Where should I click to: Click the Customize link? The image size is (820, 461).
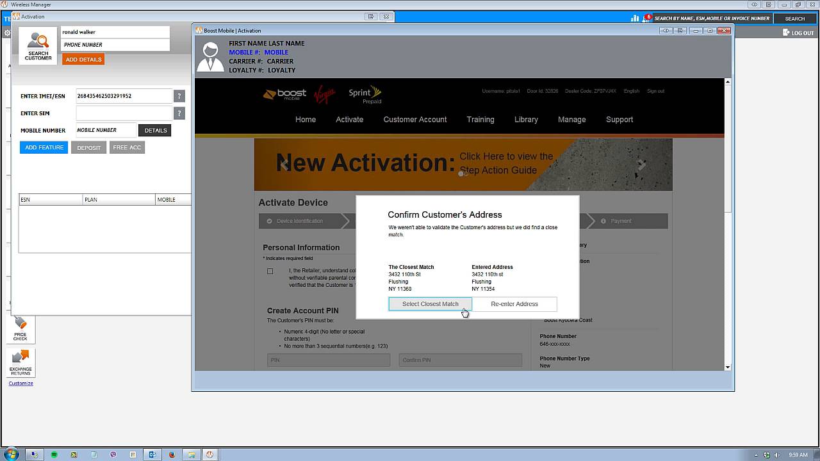coord(20,384)
